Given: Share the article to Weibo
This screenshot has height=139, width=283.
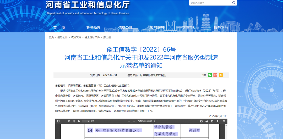Looking at the screenshot, I should pyautogui.click(x=215, y=75).
